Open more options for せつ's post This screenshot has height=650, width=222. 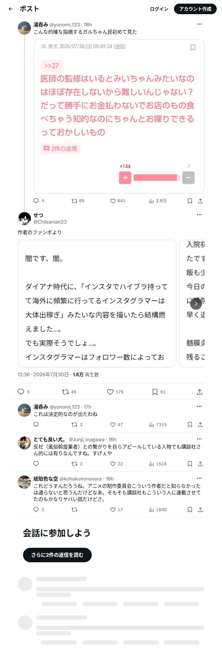(x=199, y=215)
